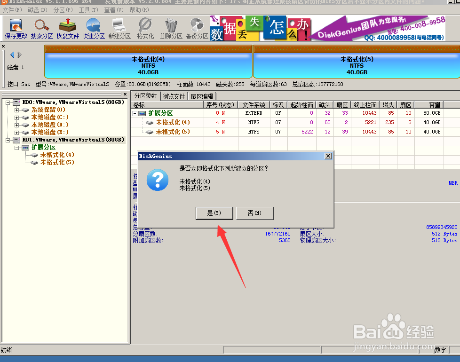
Task: Expand the 本地磁盘(E:) tree node
Action: click(x=17, y=133)
